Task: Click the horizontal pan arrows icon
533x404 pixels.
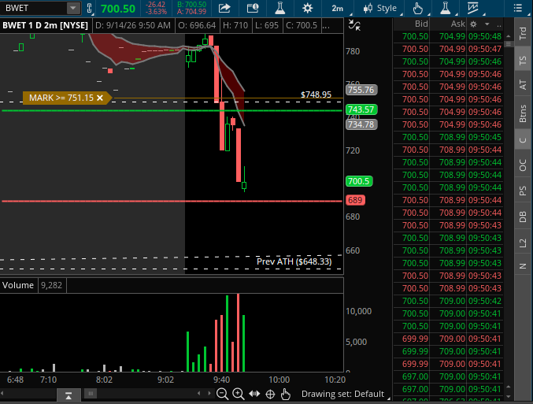Action: point(254,394)
